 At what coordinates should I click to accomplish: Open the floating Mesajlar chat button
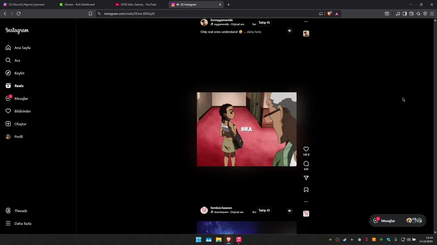(398, 220)
